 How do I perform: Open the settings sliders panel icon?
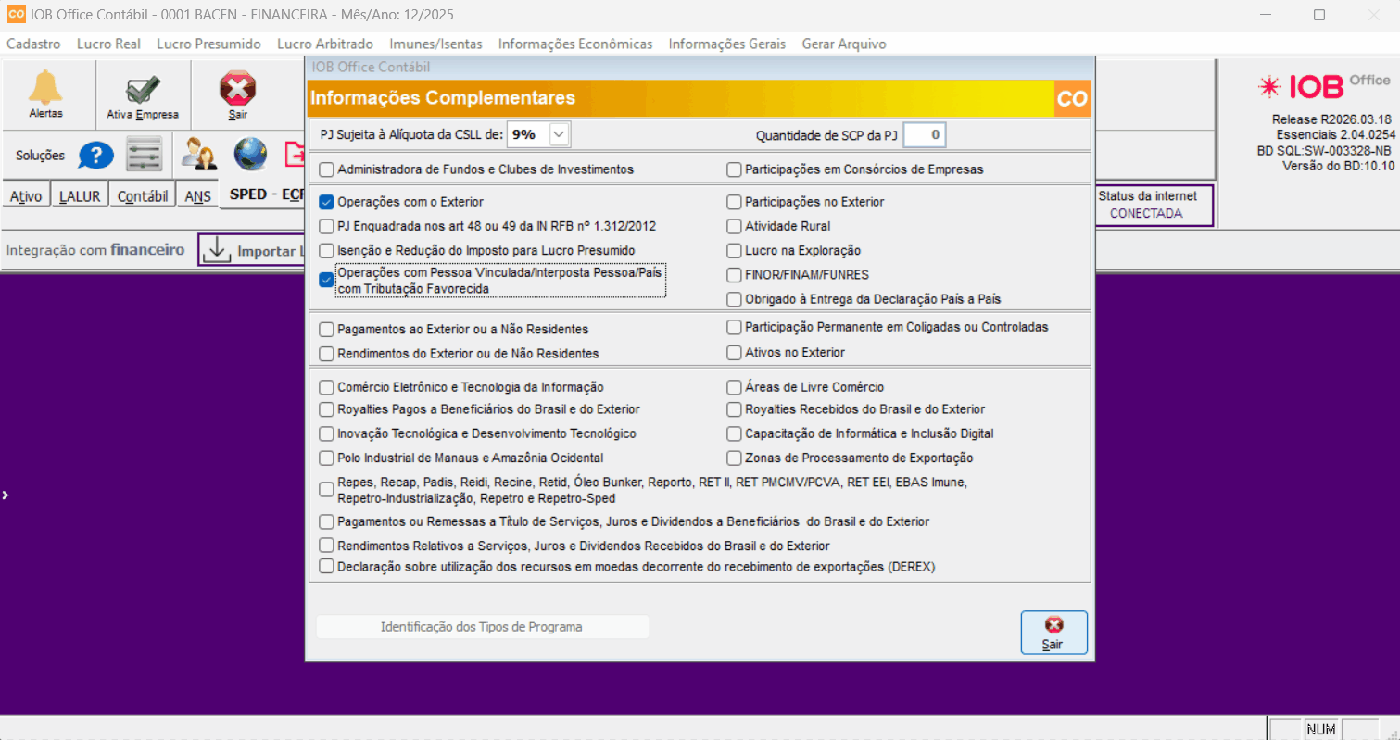(x=145, y=155)
